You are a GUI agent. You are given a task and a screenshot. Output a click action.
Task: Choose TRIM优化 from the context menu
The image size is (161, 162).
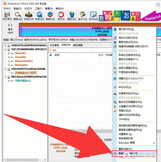pyautogui.click(x=135, y=119)
